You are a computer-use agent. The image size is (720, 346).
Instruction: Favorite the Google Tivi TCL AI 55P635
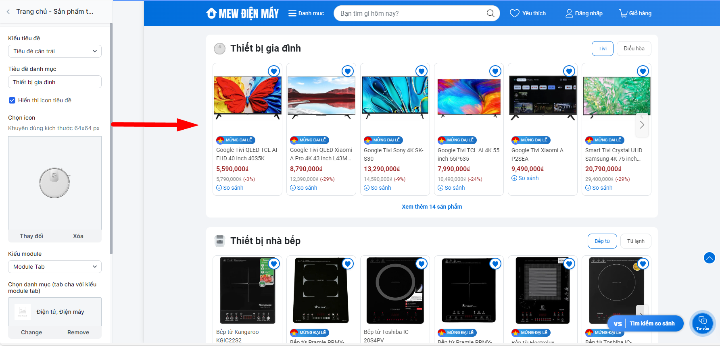click(495, 71)
